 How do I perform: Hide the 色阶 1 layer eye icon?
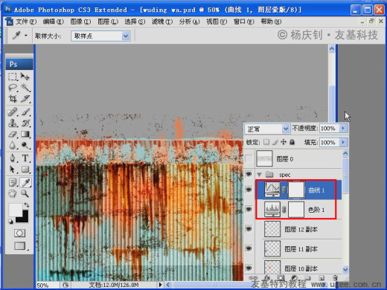(249, 210)
